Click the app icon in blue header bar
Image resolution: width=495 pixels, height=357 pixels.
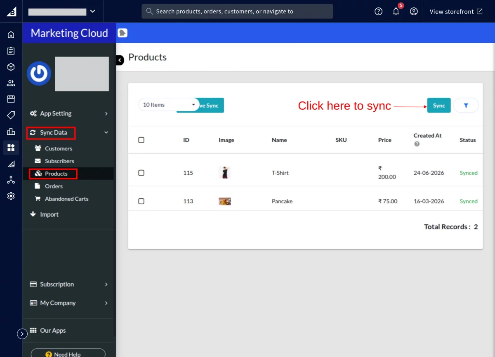point(123,33)
